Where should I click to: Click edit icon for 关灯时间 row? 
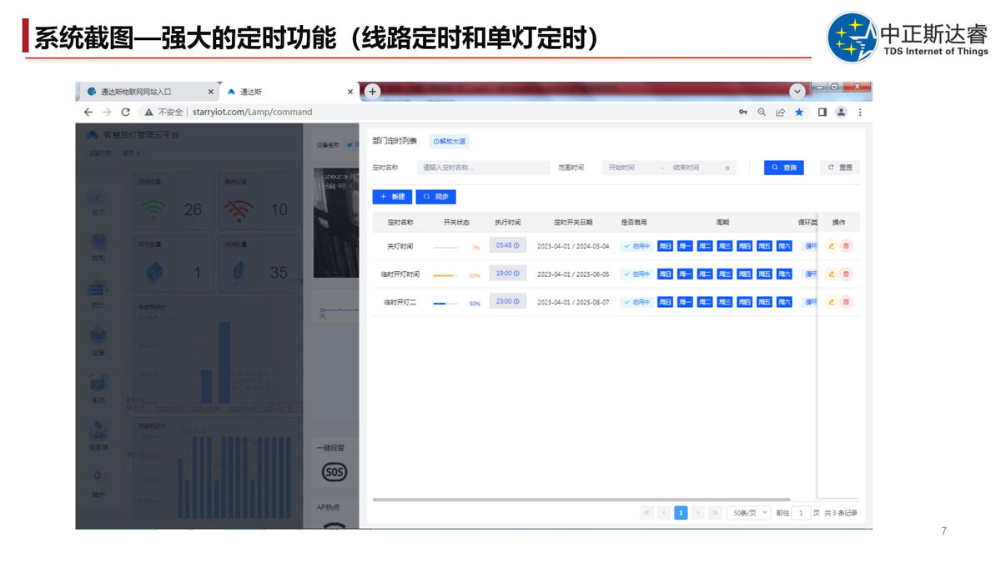[x=831, y=246]
